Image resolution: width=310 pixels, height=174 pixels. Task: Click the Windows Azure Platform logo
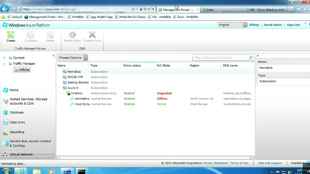click(x=26, y=25)
